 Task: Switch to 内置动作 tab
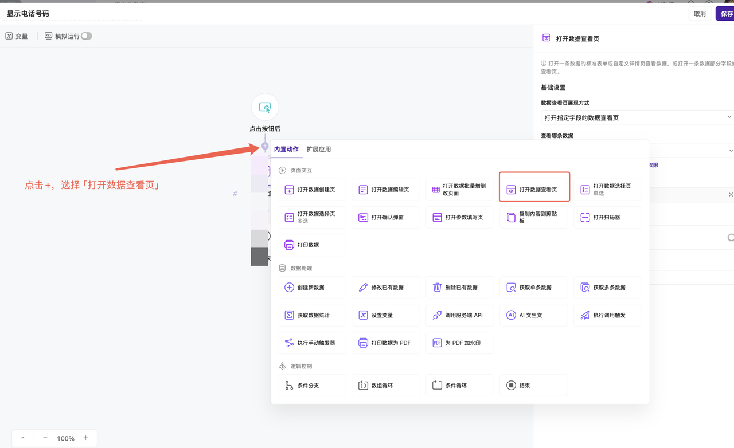(286, 150)
